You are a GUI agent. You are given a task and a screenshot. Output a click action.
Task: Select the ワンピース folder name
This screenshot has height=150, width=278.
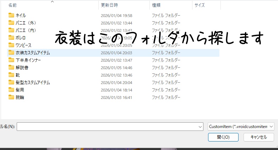tap(23, 45)
